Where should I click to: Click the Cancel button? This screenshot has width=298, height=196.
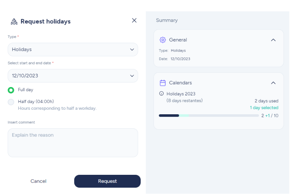39,181
